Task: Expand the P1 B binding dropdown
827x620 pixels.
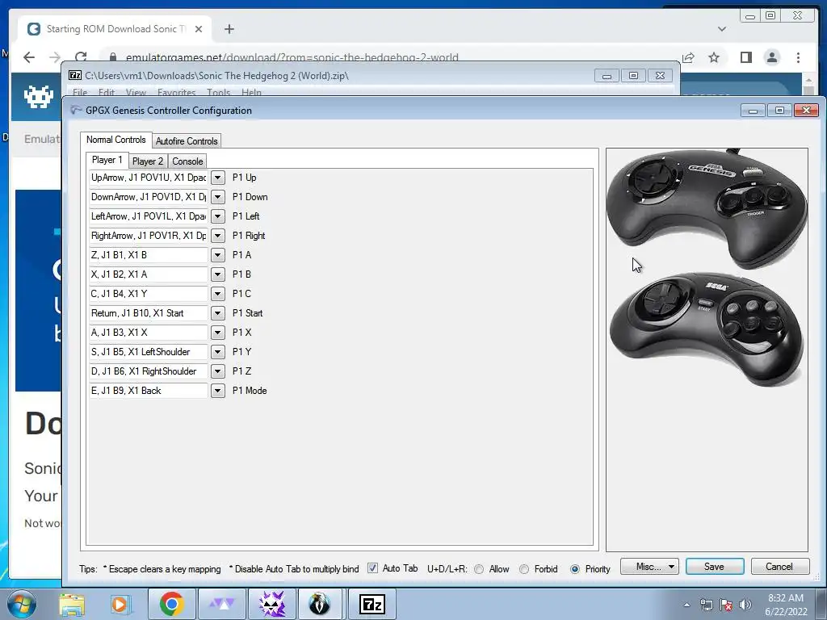Action: click(217, 274)
